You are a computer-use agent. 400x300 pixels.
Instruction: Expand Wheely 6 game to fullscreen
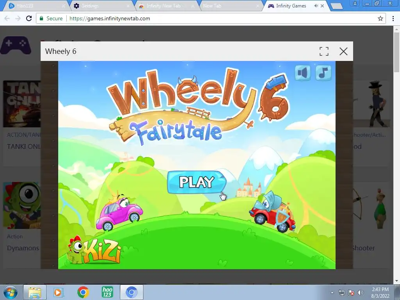[x=324, y=51]
